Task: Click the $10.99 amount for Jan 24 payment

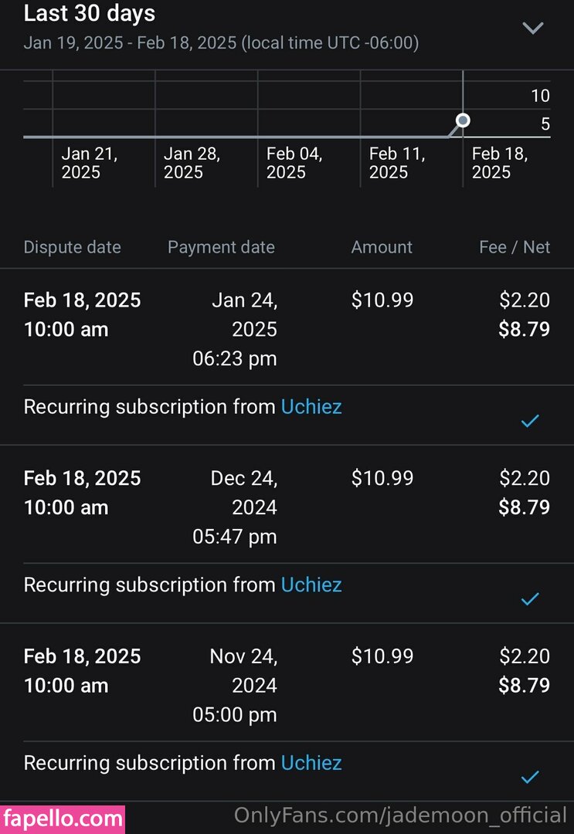Action: tap(382, 300)
